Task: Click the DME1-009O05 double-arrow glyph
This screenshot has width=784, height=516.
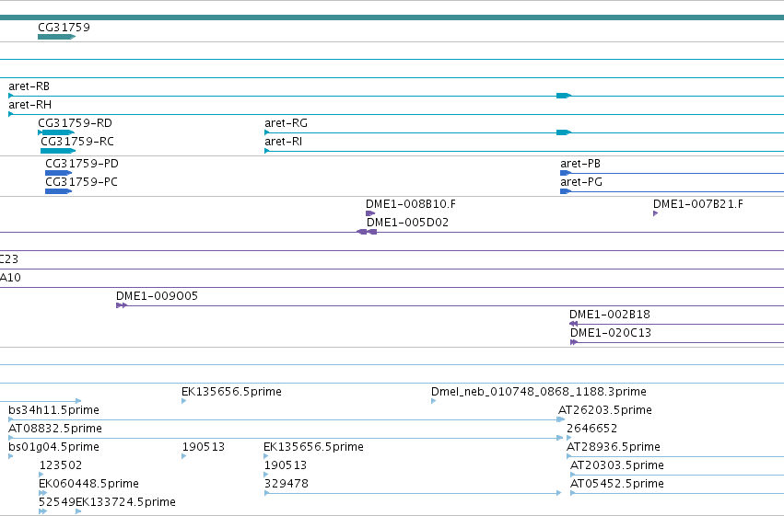Action: tap(122, 305)
